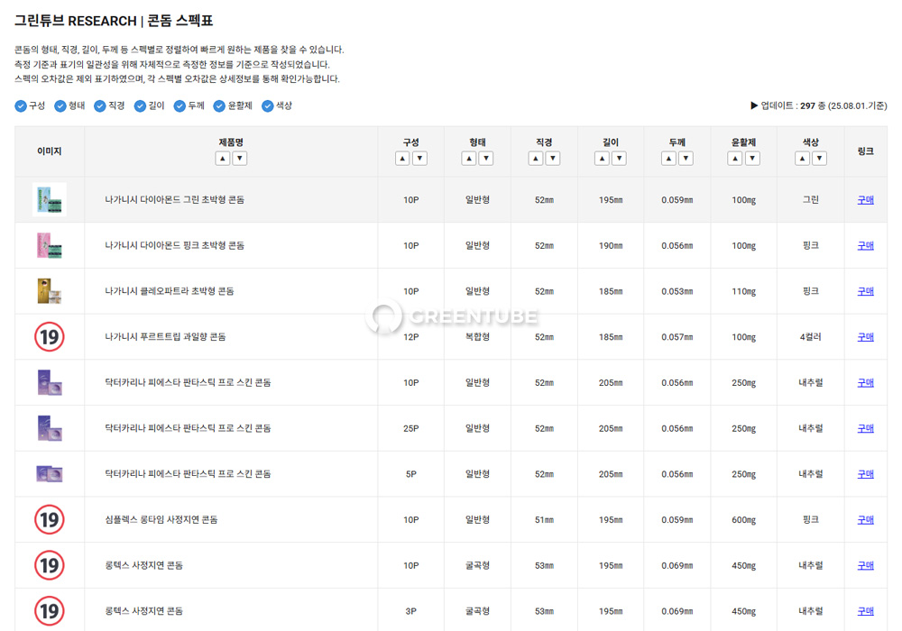Click the 19+ icon on the 롱텍스 사정지연 10P row

50,564
